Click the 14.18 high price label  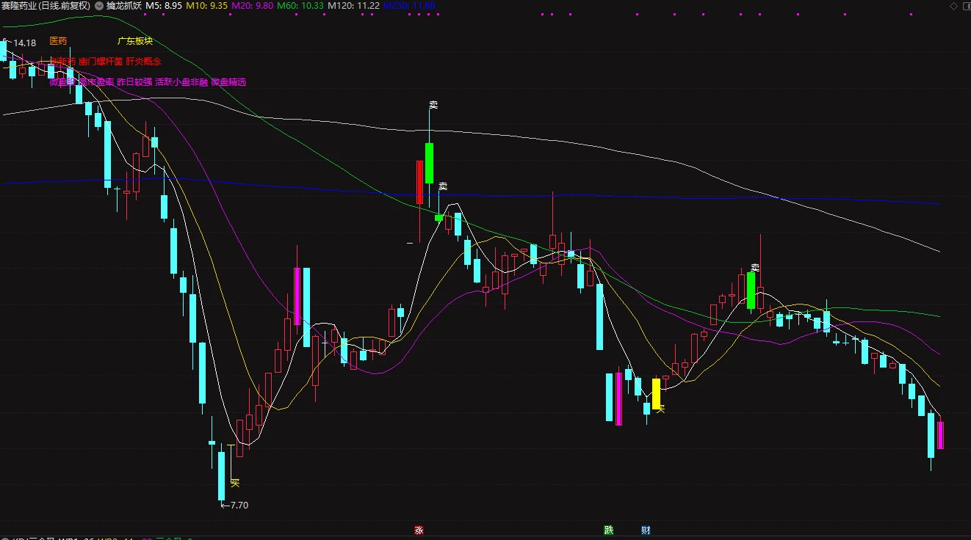click(x=24, y=44)
